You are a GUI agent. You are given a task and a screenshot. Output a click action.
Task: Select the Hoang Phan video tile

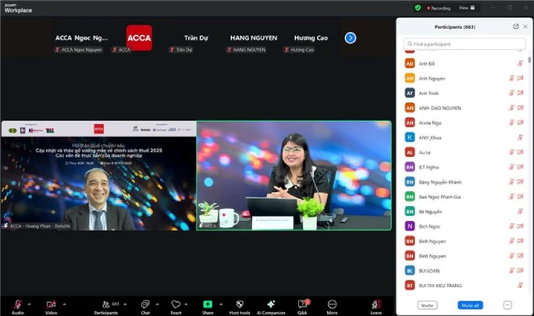[99, 176]
